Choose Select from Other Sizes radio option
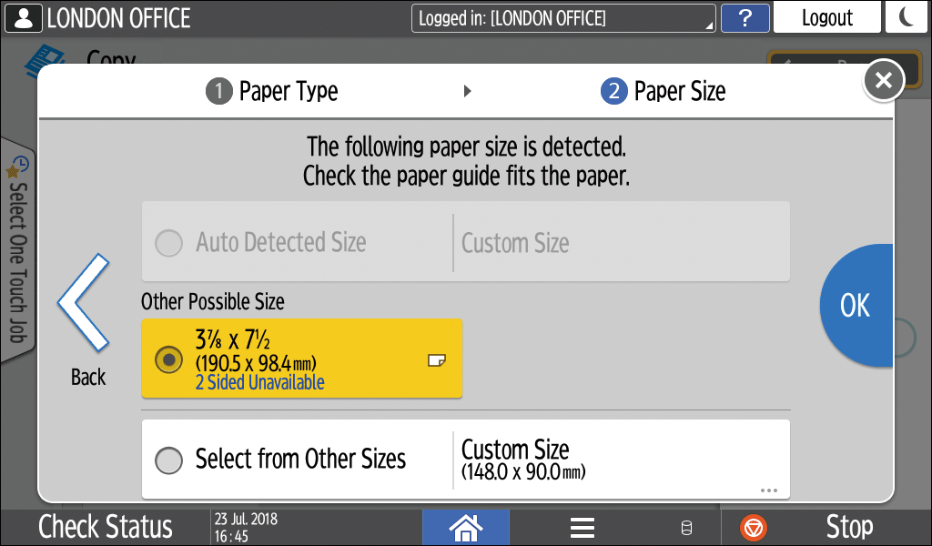 click(x=168, y=460)
